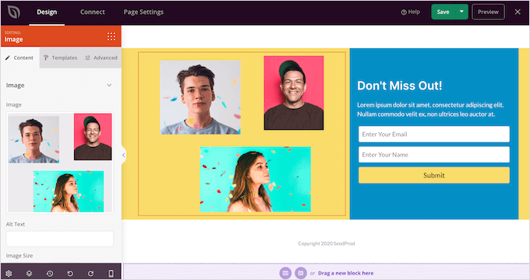Collapse the left sidebar panel arrow
The image size is (530, 280).
click(124, 155)
